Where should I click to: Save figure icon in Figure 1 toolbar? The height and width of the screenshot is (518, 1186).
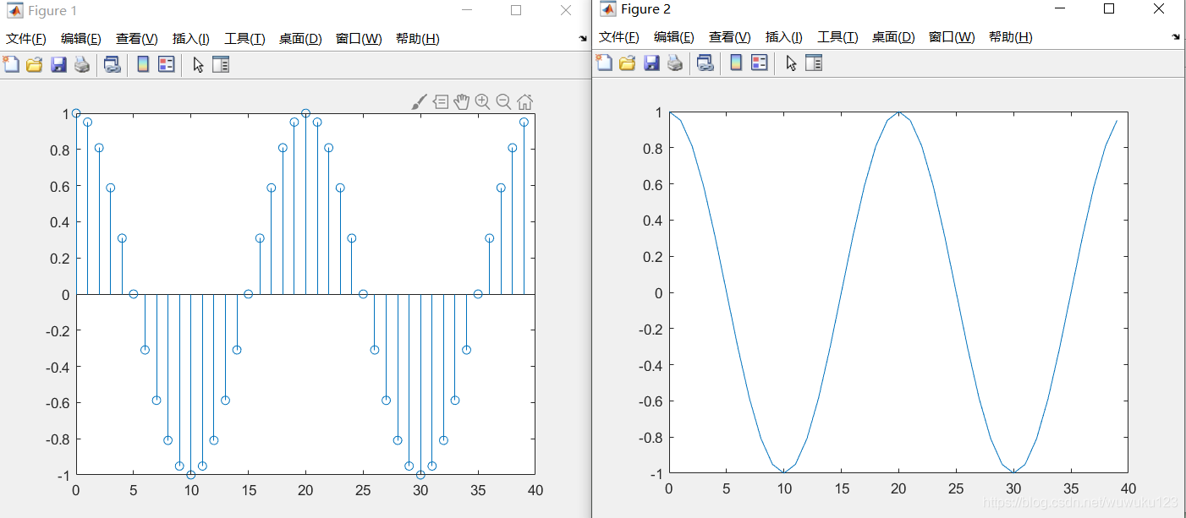pyautogui.click(x=58, y=64)
